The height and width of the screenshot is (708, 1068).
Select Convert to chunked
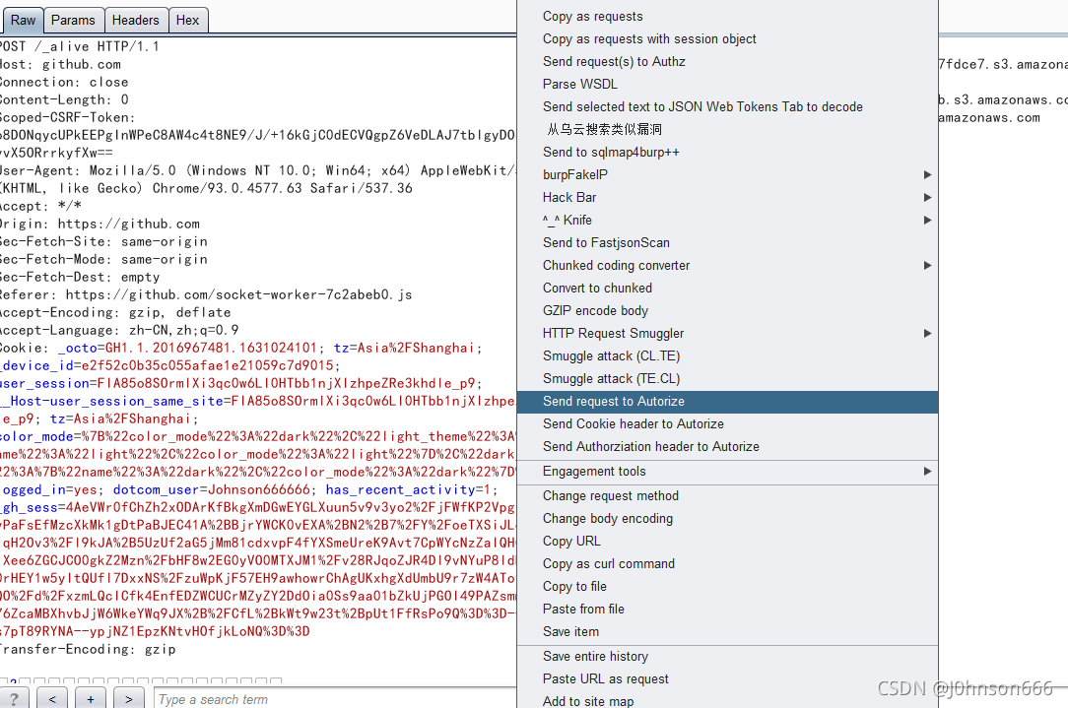tap(727, 288)
